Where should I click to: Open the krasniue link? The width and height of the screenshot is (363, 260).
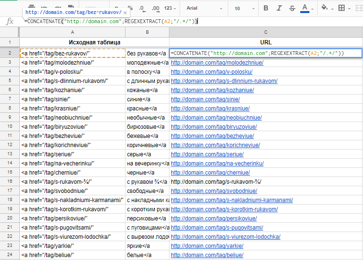[210, 109]
